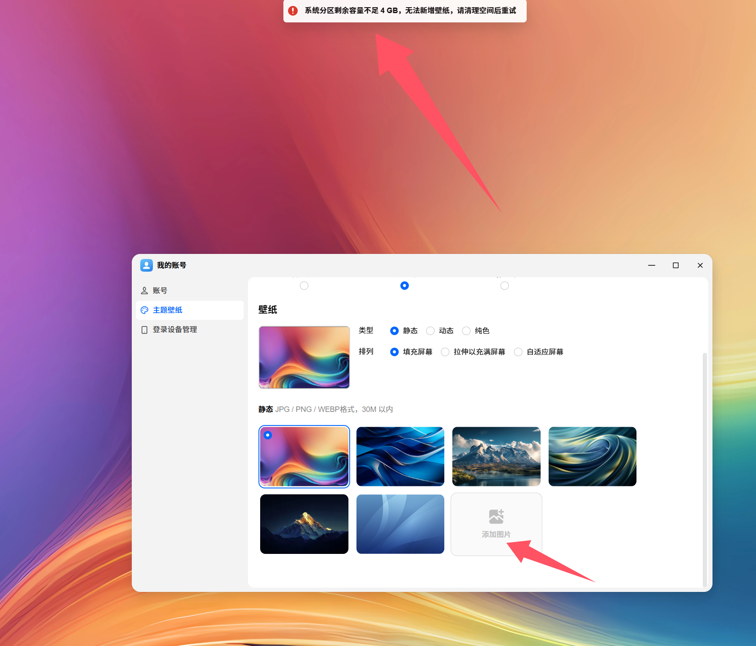Select the mountain lake landscape wallpaper
Image resolution: width=756 pixels, height=646 pixels.
click(496, 456)
